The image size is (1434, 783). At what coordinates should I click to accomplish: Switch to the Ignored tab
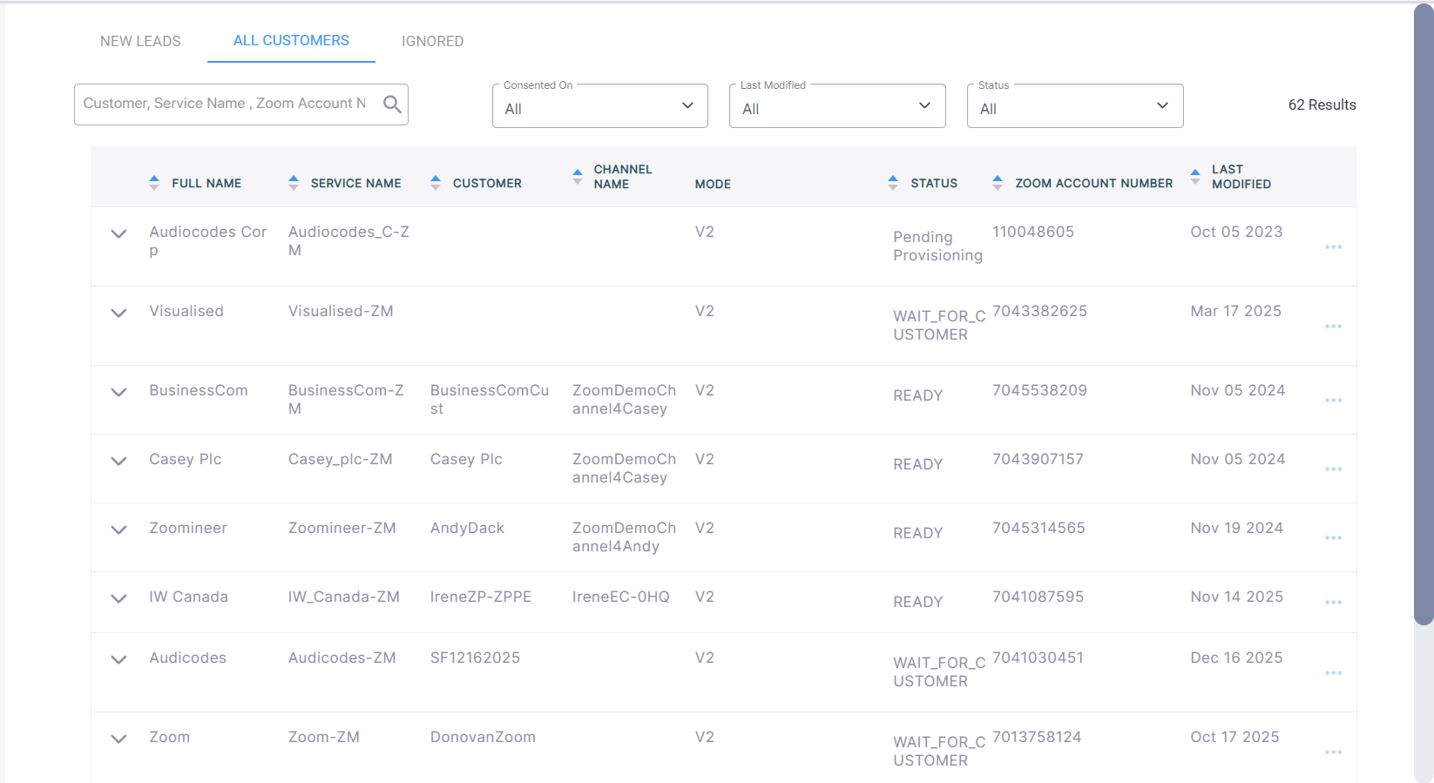(432, 41)
